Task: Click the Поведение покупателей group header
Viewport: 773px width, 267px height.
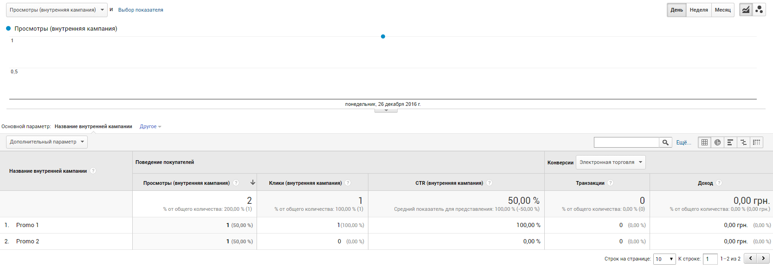Action: point(165,162)
